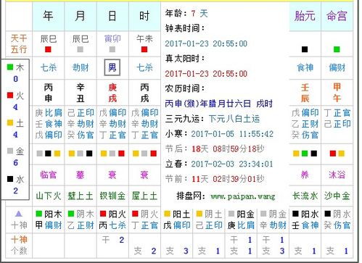Click the 养 stage cell
362x263 pixels.
click(305, 175)
